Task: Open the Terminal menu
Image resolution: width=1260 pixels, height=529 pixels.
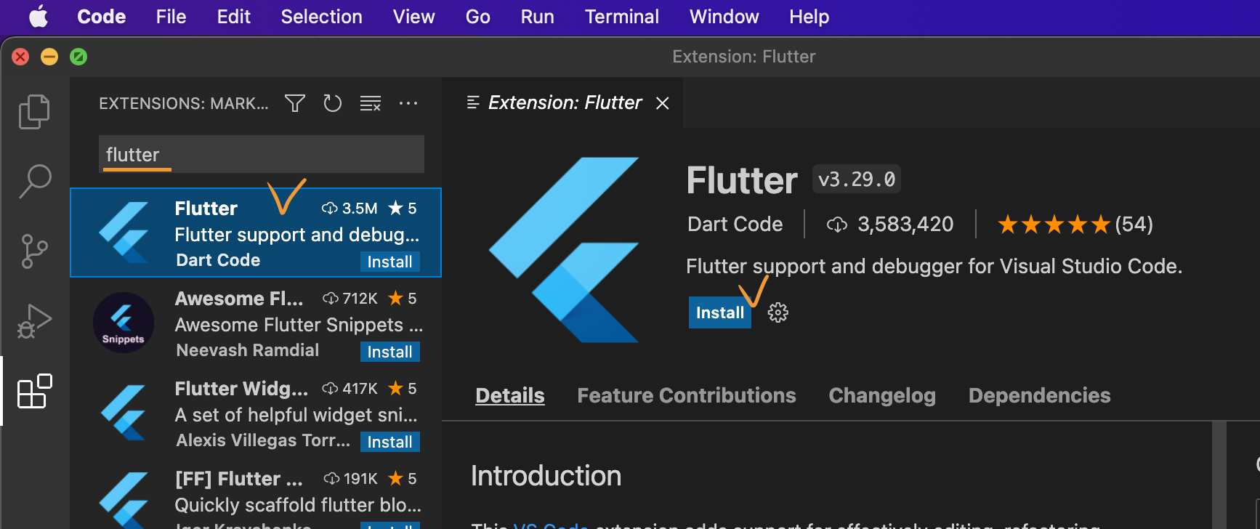Action: tap(621, 17)
